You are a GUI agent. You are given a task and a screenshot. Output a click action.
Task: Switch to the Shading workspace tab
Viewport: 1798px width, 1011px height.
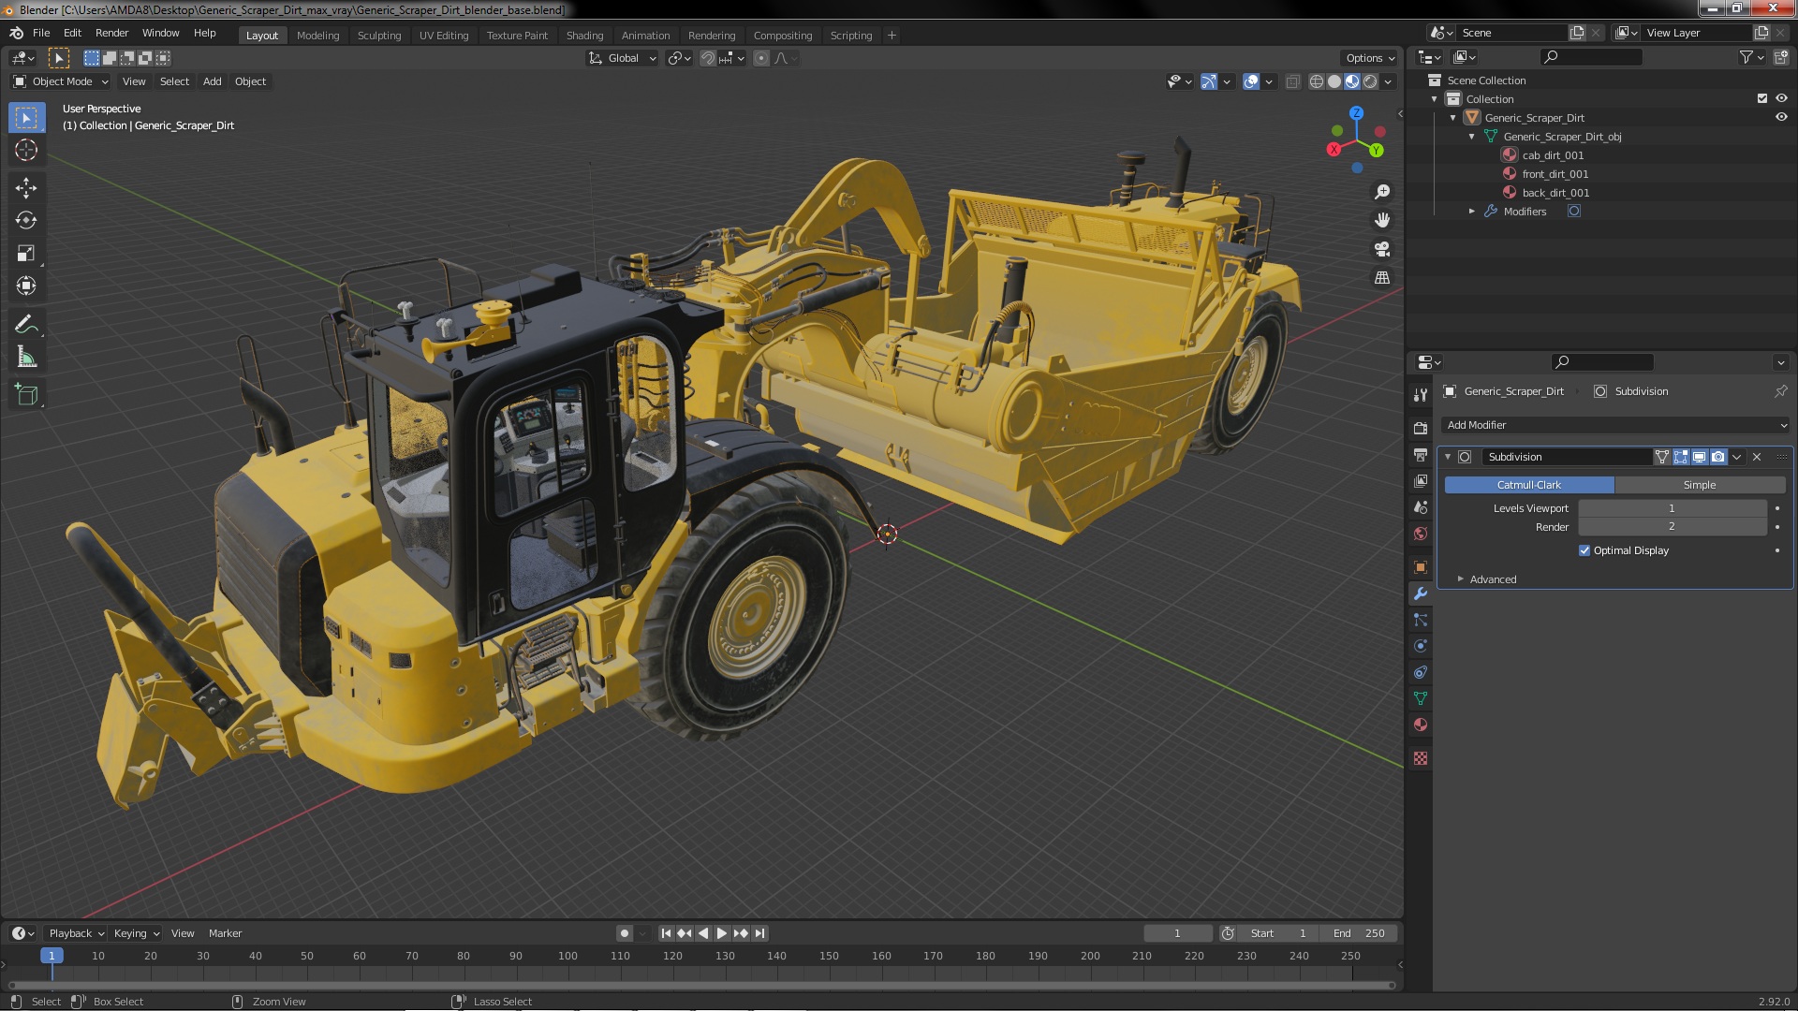[x=584, y=36]
